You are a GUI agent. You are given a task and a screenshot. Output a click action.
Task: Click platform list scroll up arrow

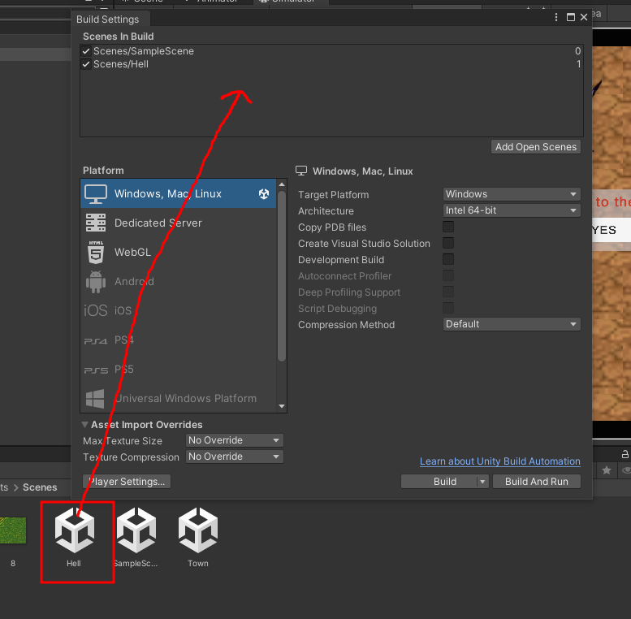click(x=282, y=184)
